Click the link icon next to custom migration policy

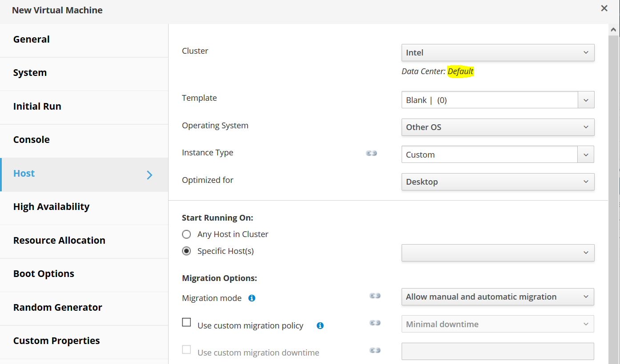(375, 323)
